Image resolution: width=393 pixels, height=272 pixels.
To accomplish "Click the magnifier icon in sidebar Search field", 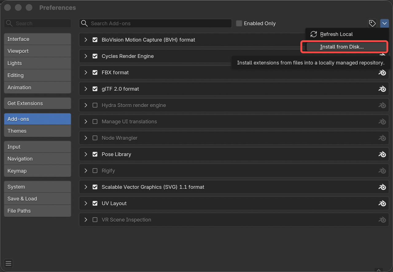I will tap(9, 23).
